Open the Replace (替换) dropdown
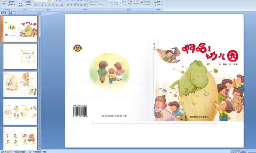The height and width of the screenshot is (153, 256). click(158, 1)
